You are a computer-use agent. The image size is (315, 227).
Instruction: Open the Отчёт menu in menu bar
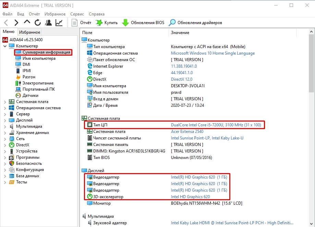pos(34,14)
